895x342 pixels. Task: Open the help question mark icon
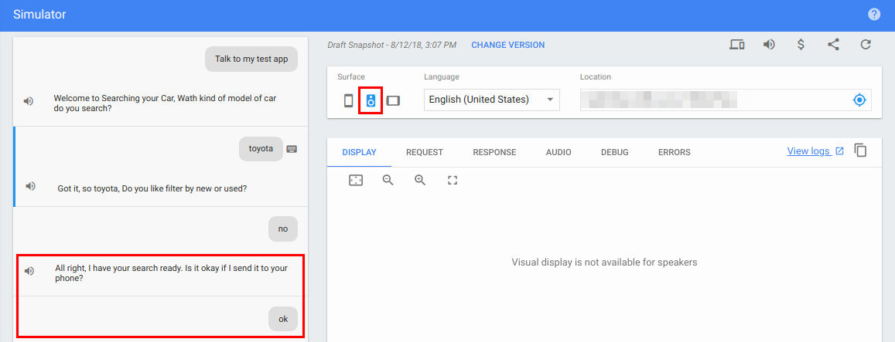click(x=874, y=15)
